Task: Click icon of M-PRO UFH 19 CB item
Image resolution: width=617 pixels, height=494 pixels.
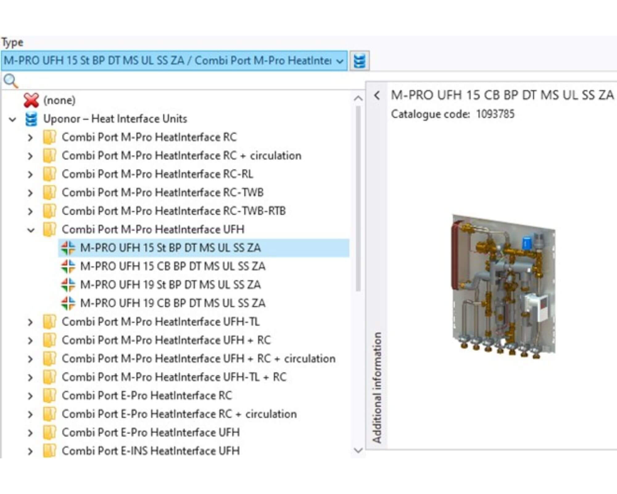Action: [68, 303]
